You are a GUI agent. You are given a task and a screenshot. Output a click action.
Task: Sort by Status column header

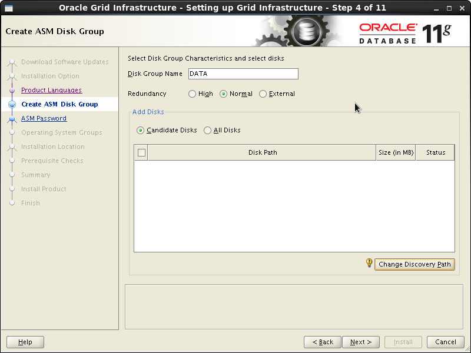435,152
